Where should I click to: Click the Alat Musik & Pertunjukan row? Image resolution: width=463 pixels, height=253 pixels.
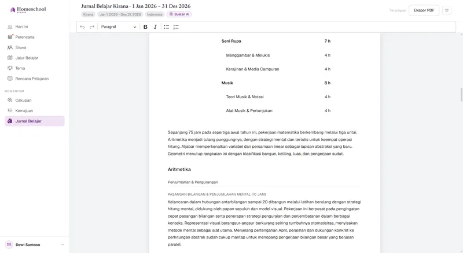point(276,110)
